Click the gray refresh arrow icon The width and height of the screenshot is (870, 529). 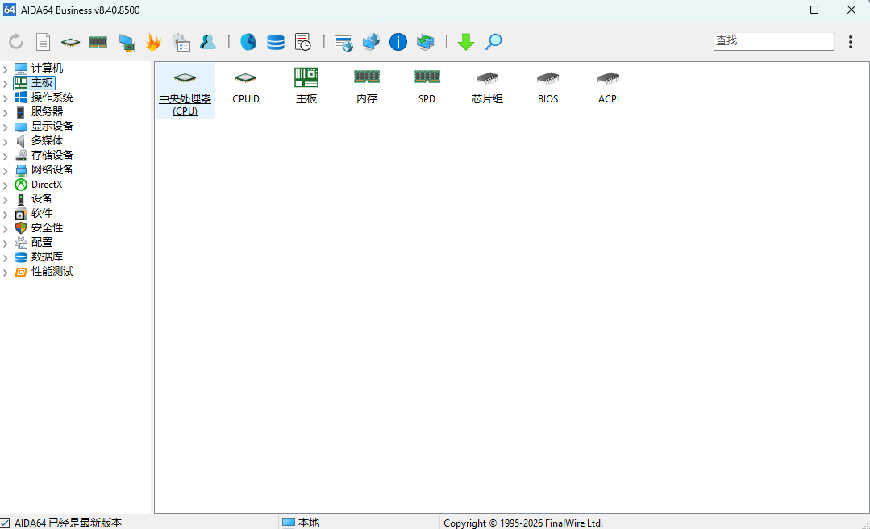tap(16, 42)
